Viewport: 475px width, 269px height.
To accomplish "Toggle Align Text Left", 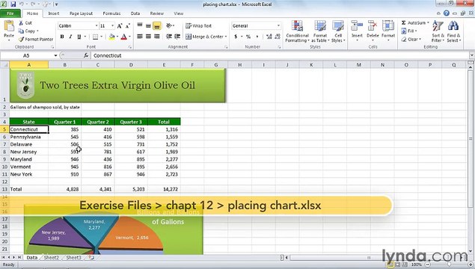I will coord(140,37).
